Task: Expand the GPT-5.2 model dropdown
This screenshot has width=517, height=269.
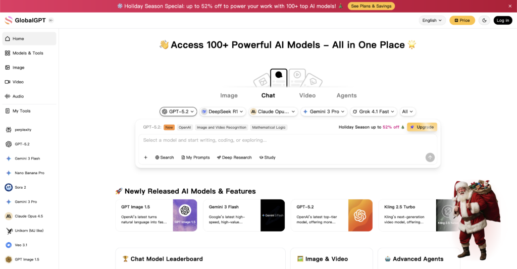Action: click(x=178, y=112)
